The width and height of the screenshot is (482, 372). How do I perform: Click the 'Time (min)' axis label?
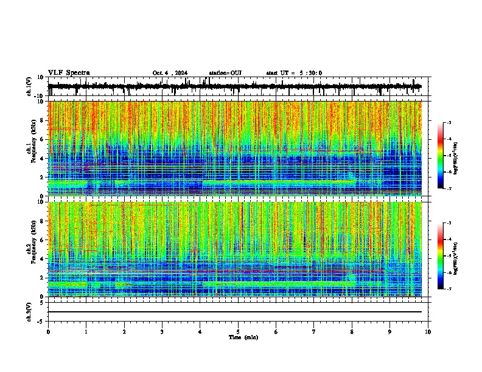click(x=243, y=337)
